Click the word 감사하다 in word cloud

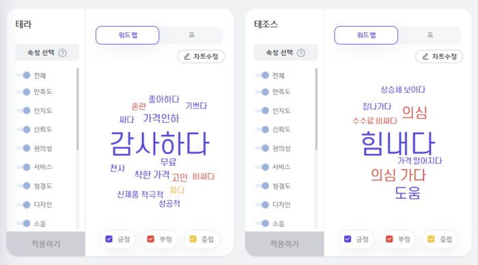point(160,144)
